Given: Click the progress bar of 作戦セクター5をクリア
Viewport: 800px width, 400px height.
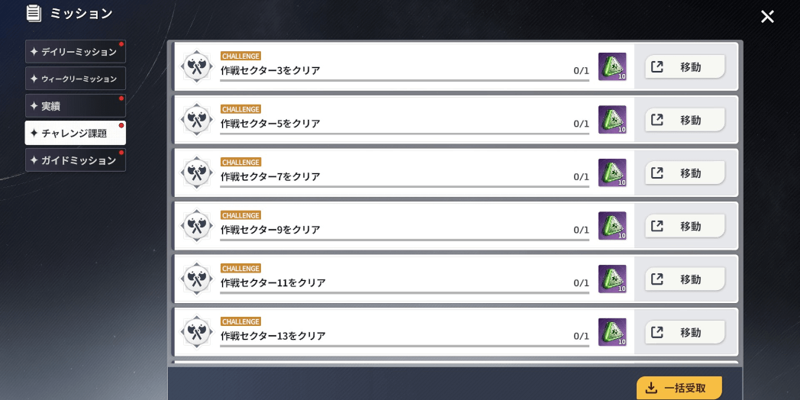Looking at the screenshot, I should click(x=404, y=134).
